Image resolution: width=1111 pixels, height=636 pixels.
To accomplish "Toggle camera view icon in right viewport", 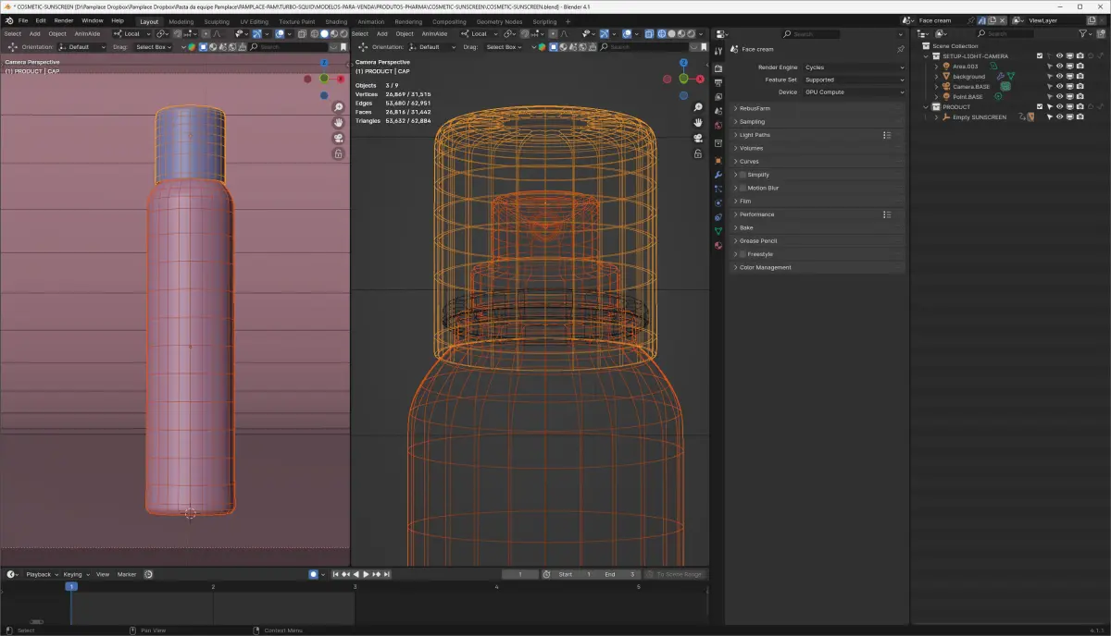I will [698, 139].
